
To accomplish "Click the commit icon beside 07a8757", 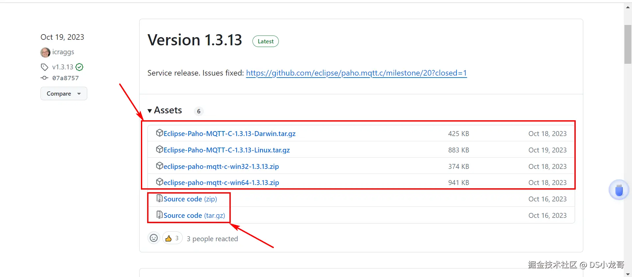I will click(44, 78).
